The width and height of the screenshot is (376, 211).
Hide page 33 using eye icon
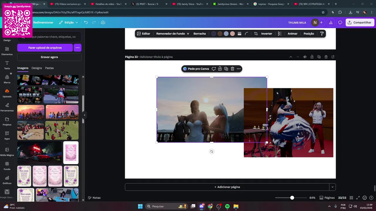[305, 57]
